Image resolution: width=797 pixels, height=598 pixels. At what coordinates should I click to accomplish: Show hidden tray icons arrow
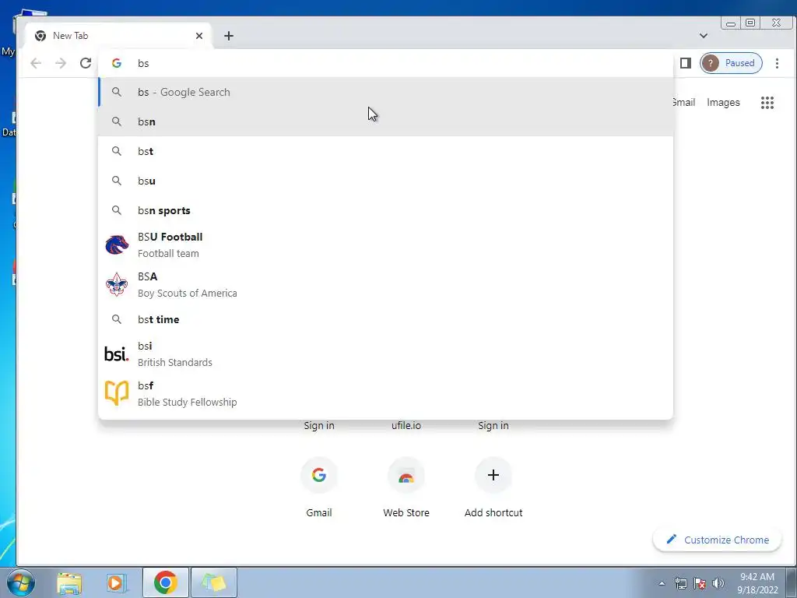tap(662, 583)
